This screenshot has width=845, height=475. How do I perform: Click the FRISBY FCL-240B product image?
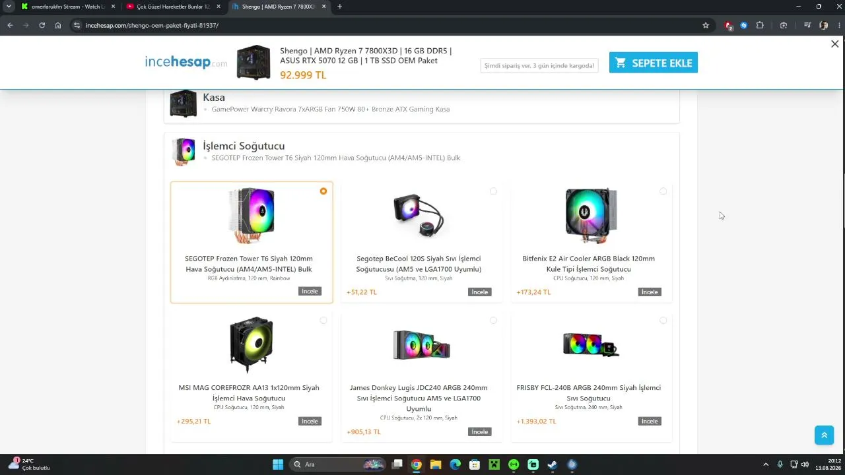591,344
